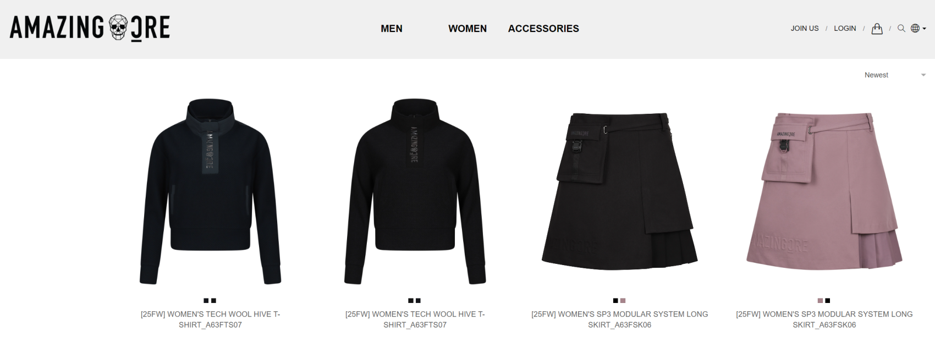Click the search magnifier icon
935x353 pixels.
coord(901,29)
